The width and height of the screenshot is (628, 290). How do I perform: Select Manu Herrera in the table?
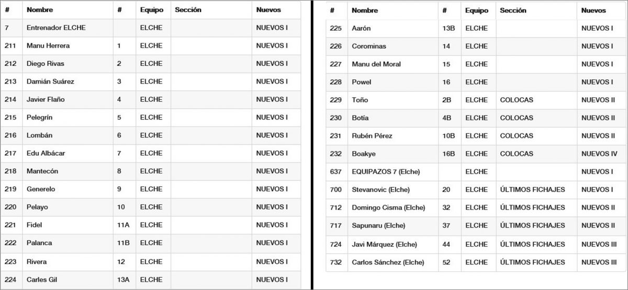tap(48, 45)
